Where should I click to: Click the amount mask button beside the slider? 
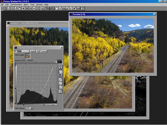point(60,62)
